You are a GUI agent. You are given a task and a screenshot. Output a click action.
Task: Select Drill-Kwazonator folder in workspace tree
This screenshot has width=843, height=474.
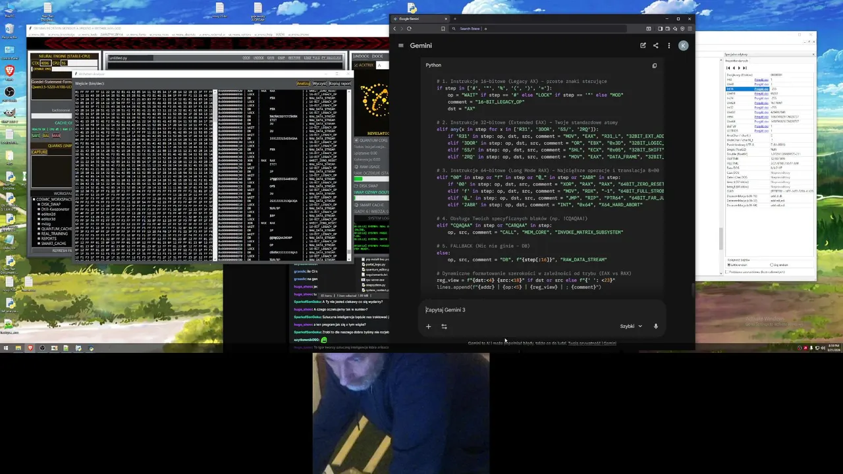(55, 209)
